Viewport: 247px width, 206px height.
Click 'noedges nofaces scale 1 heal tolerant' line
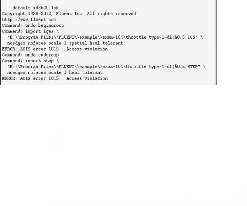click(x=55, y=73)
